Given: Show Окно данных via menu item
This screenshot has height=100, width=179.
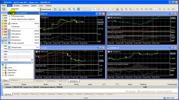Looking at the screenshot, I should (23, 34).
